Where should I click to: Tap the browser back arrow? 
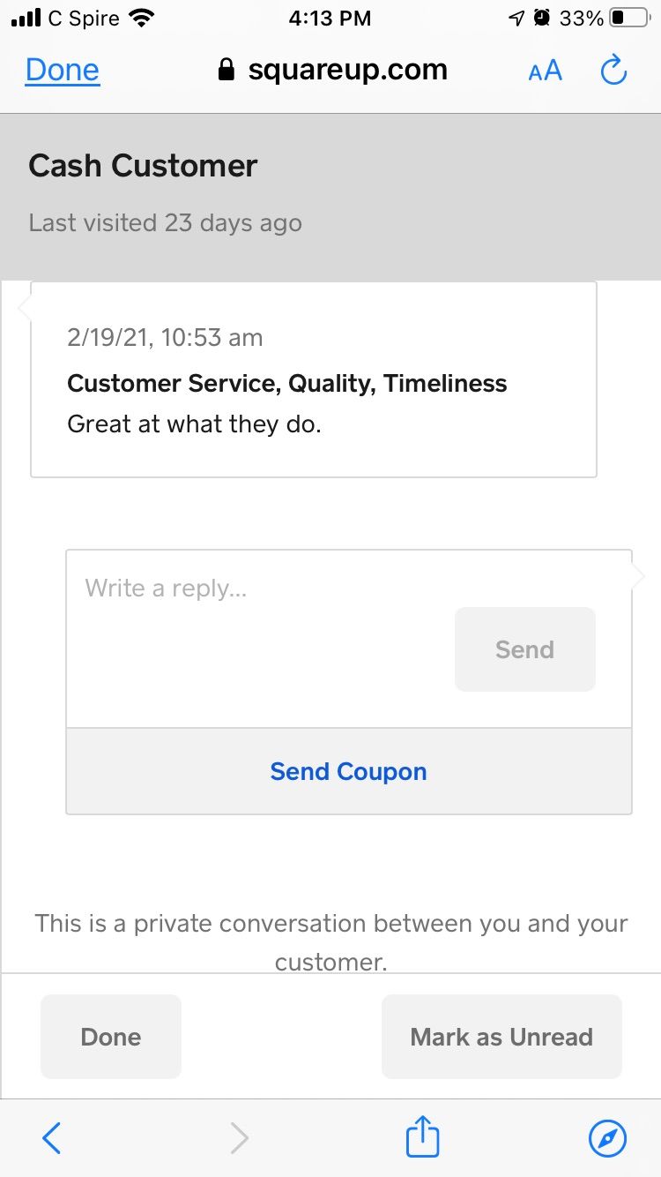[52, 1138]
